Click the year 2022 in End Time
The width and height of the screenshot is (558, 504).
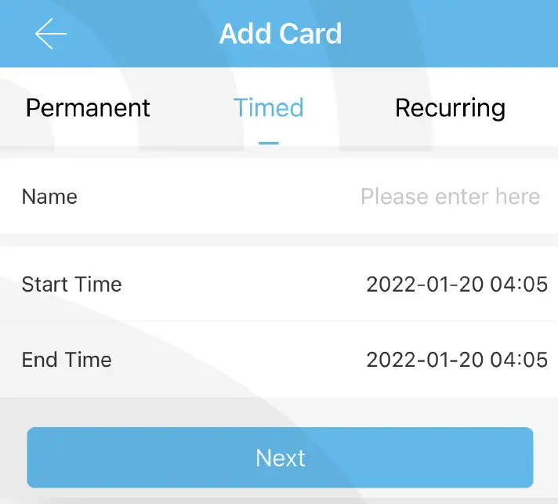pos(390,360)
